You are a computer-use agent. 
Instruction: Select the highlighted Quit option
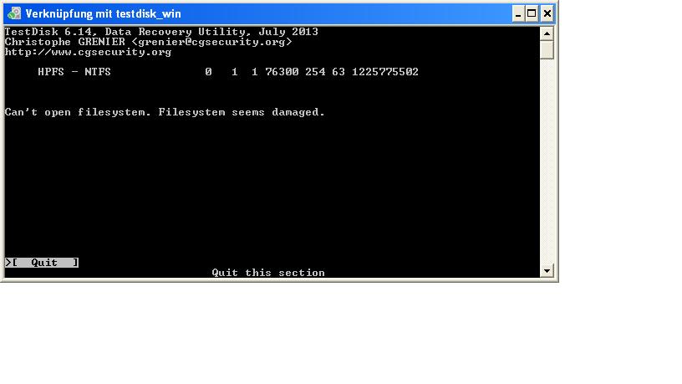click(x=45, y=263)
